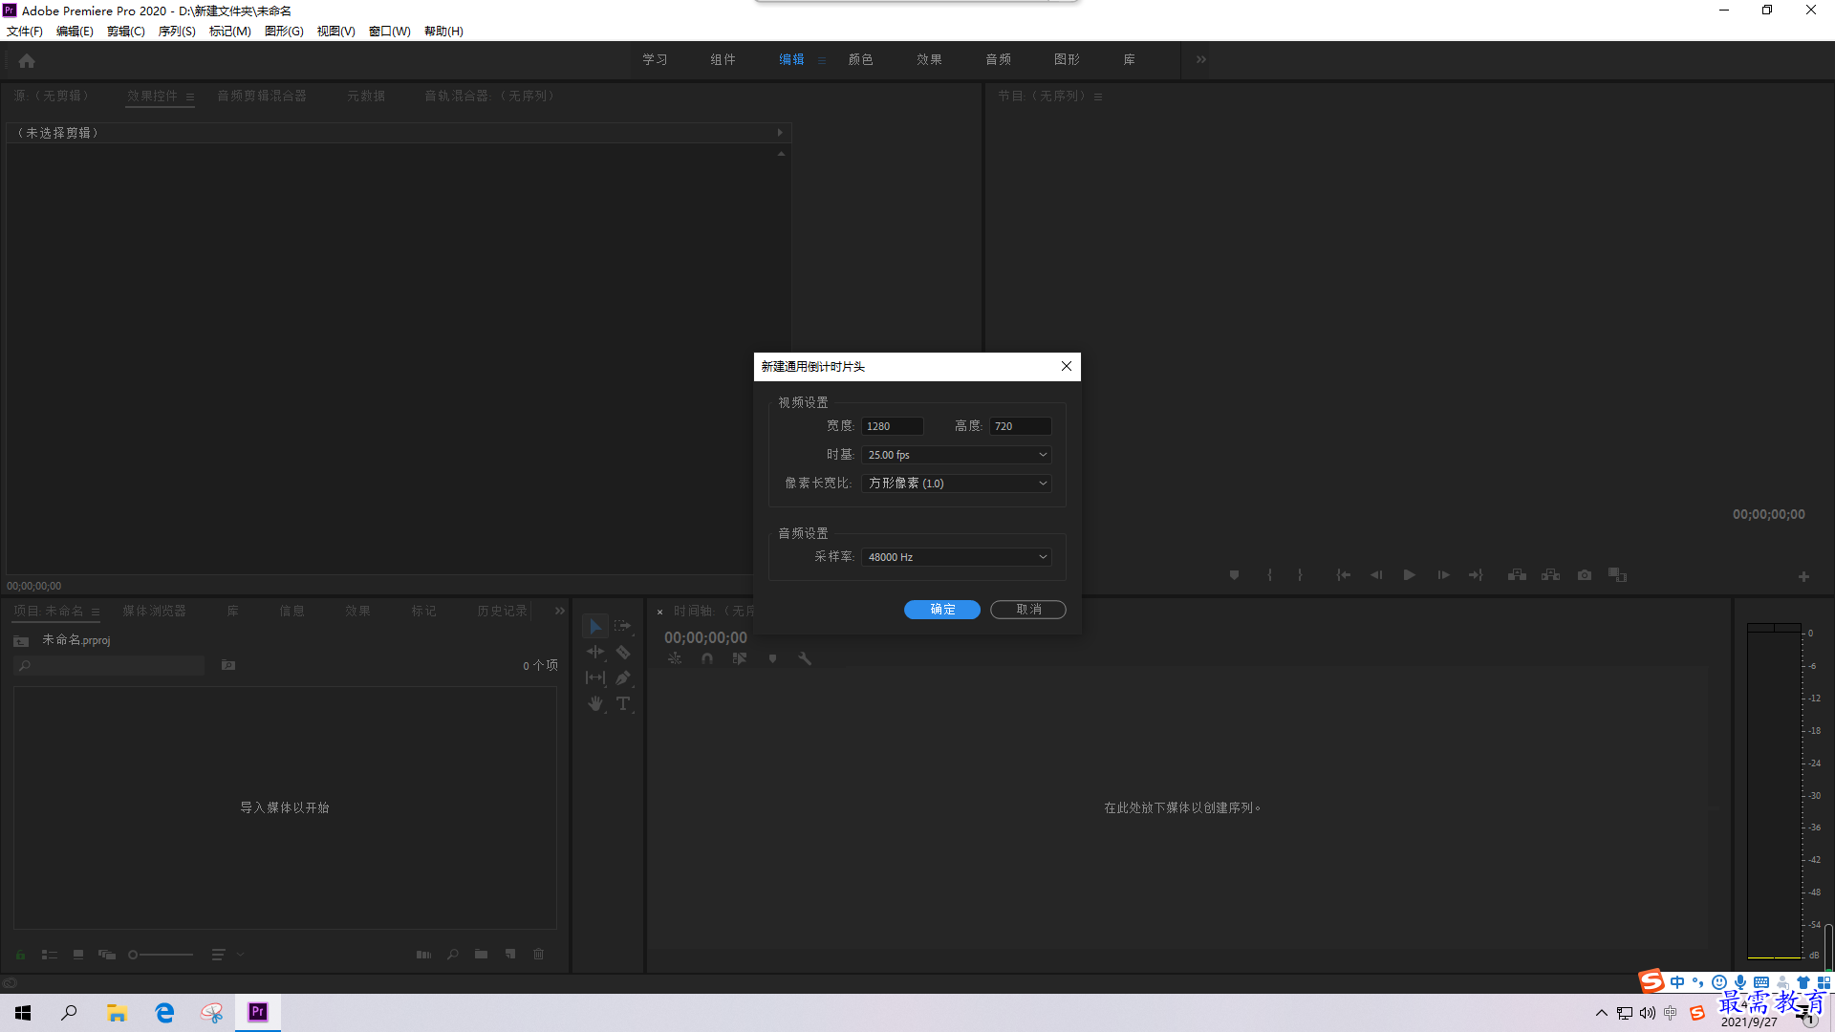This screenshot has height=1032, width=1835.
Task: Click the Home icon
Action: (27, 60)
